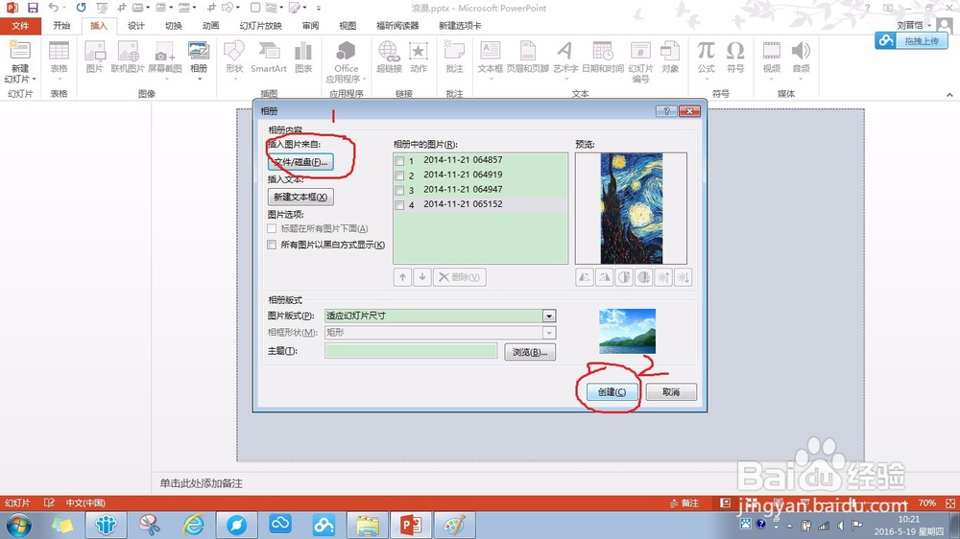Move selected picture down with arrow button
The height and width of the screenshot is (539, 960).
tap(422, 277)
